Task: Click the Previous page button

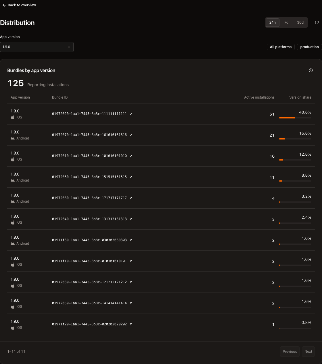Action: click(290, 352)
